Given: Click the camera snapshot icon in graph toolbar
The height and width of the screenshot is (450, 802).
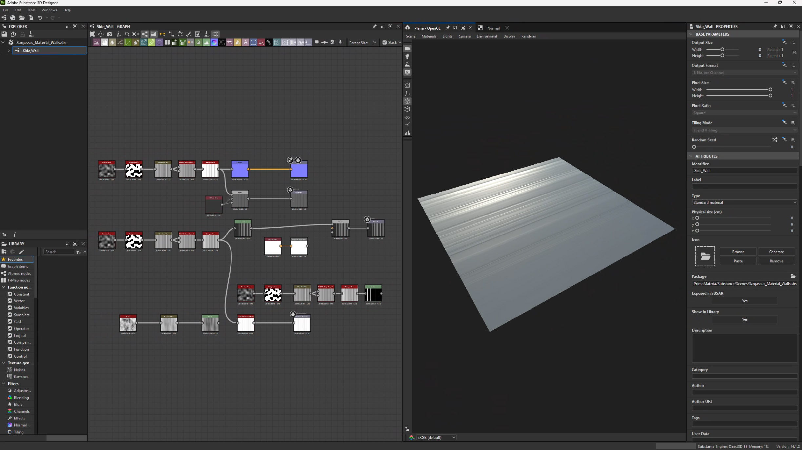Looking at the screenshot, I should (x=110, y=34).
